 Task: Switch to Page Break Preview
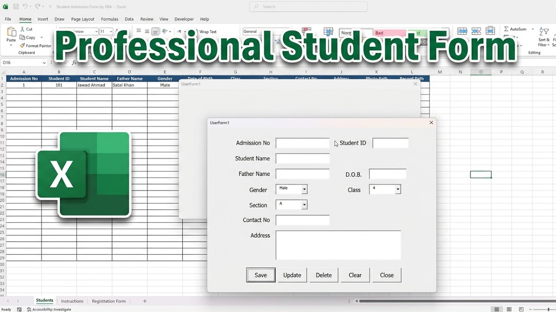[521, 309]
